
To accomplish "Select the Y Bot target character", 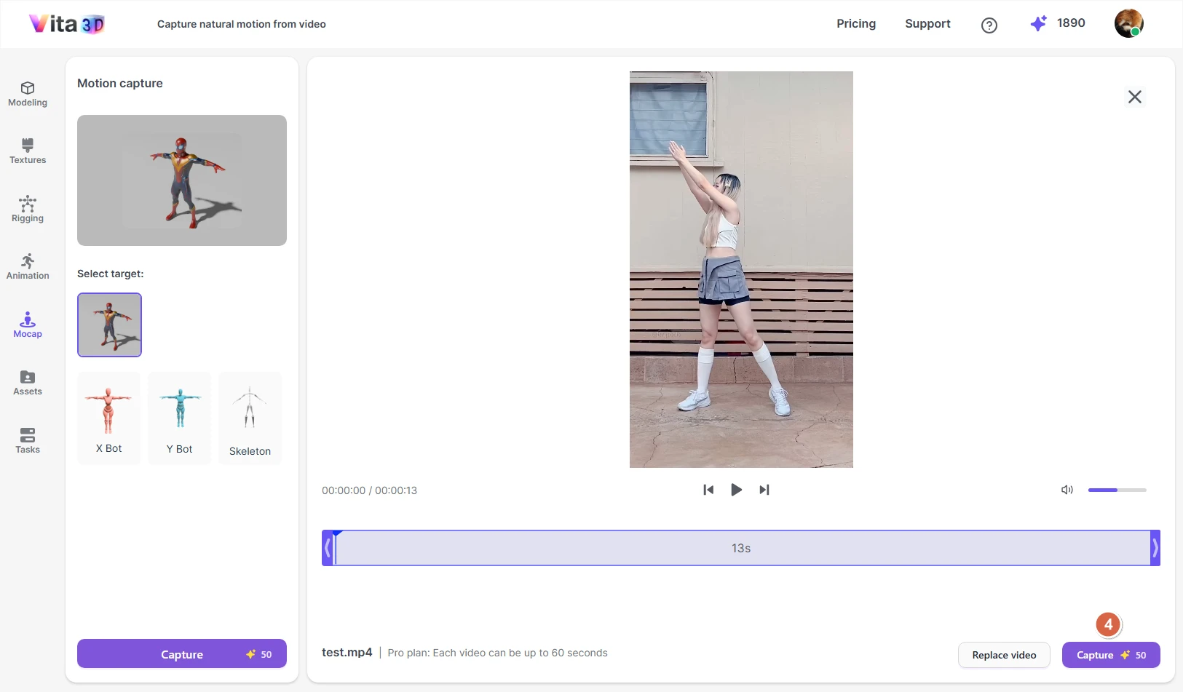I will 179,417.
